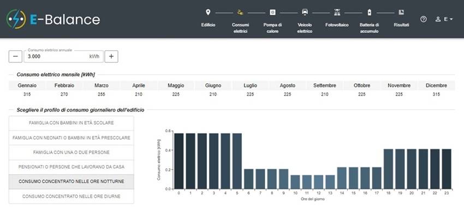Select the Consumi elettrici step icon
464x207 pixels.
pyautogui.click(x=240, y=13)
